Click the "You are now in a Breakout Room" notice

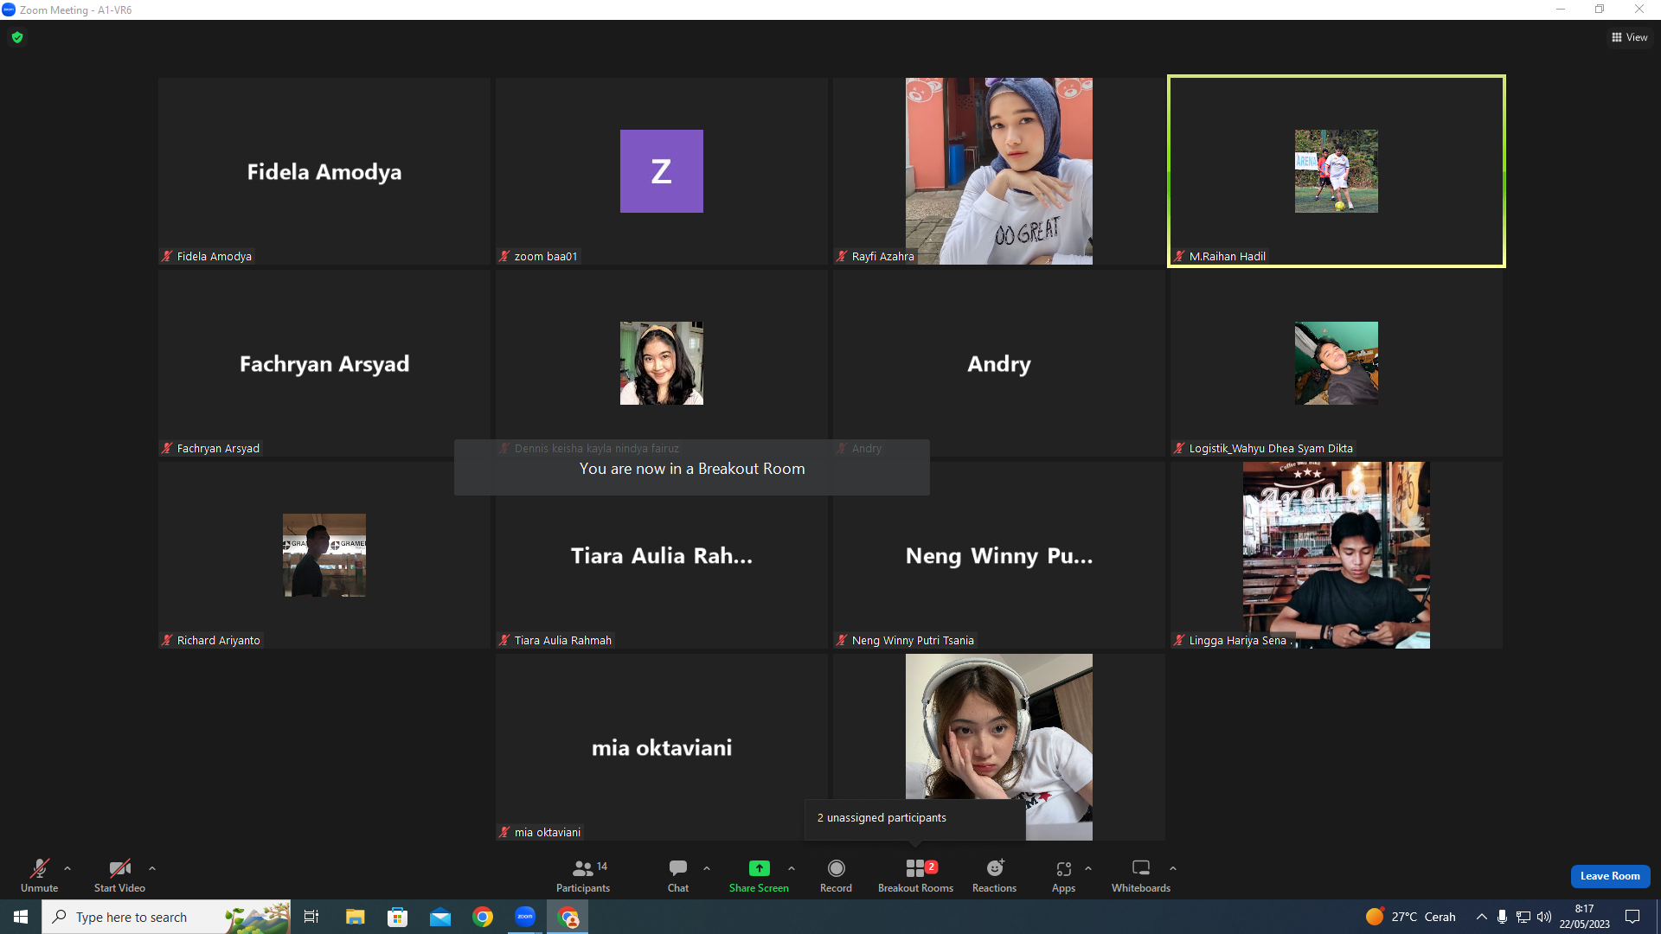(692, 468)
